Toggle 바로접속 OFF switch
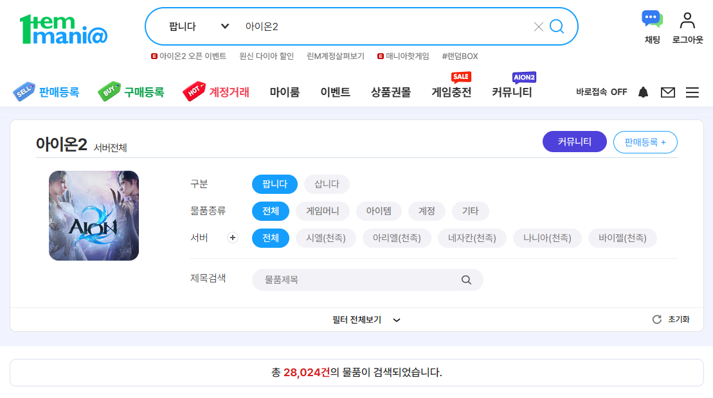The image size is (713, 398). pos(601,92)
